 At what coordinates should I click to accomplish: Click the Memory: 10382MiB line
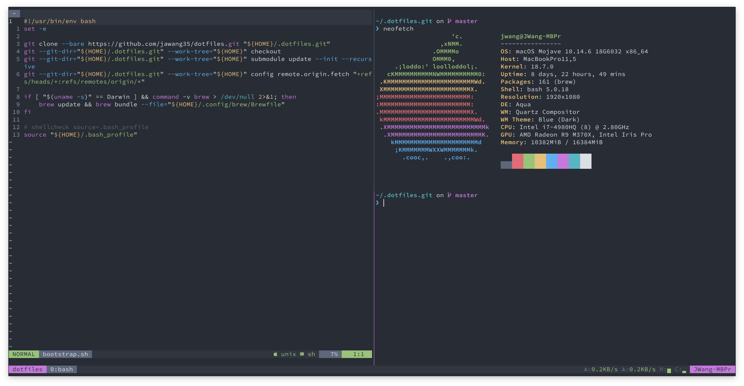552,142
